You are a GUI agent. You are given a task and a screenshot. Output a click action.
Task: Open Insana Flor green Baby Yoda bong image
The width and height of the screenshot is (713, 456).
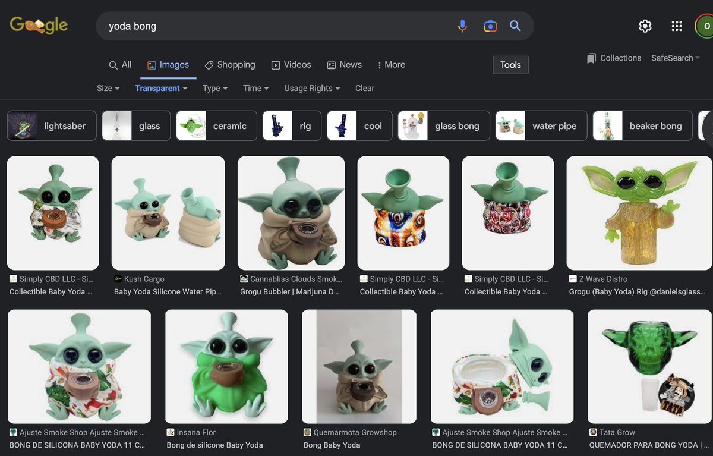[x=226, y=366]
